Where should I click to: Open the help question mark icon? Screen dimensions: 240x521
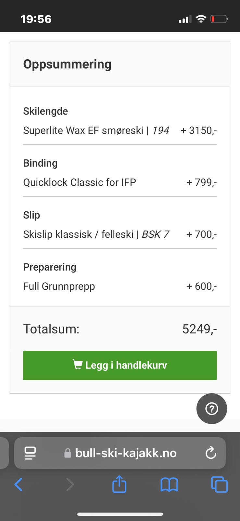211,409
